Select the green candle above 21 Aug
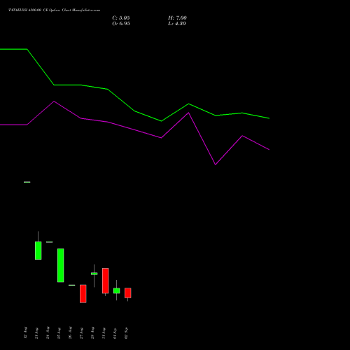 38,251
